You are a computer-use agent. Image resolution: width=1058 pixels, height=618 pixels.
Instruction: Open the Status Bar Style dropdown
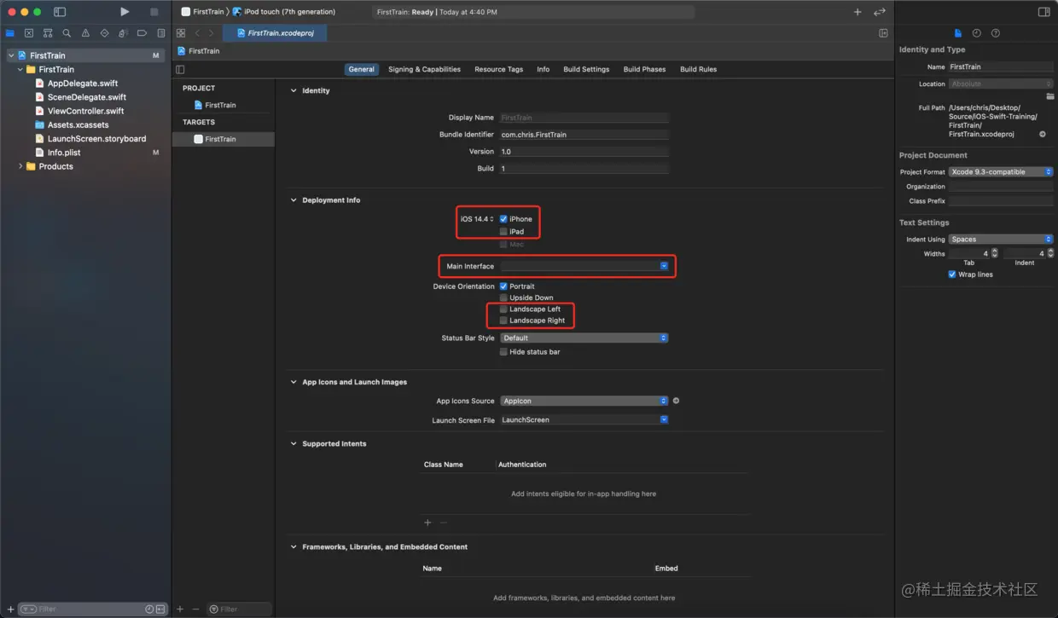(x=584, y=338)
